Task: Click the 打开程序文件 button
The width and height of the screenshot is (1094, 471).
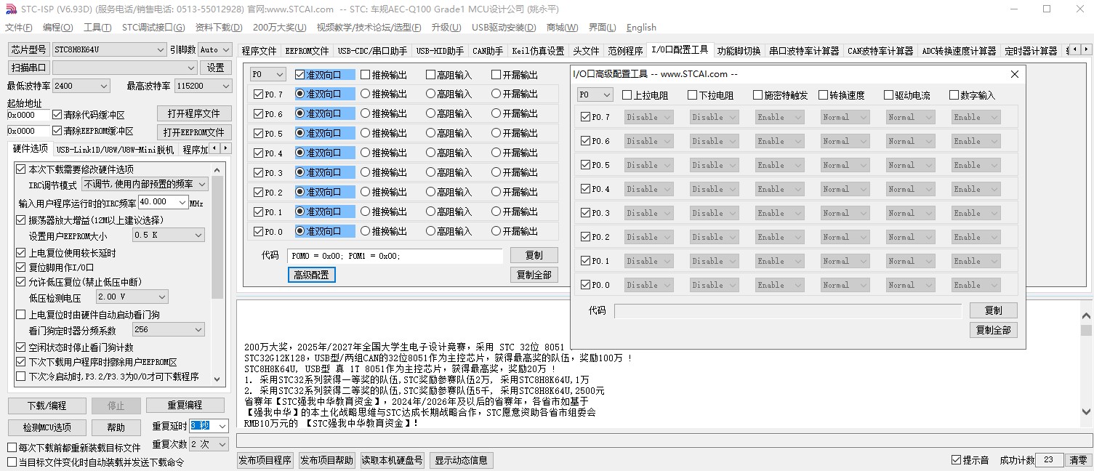Action: click(x=194, y=113)
